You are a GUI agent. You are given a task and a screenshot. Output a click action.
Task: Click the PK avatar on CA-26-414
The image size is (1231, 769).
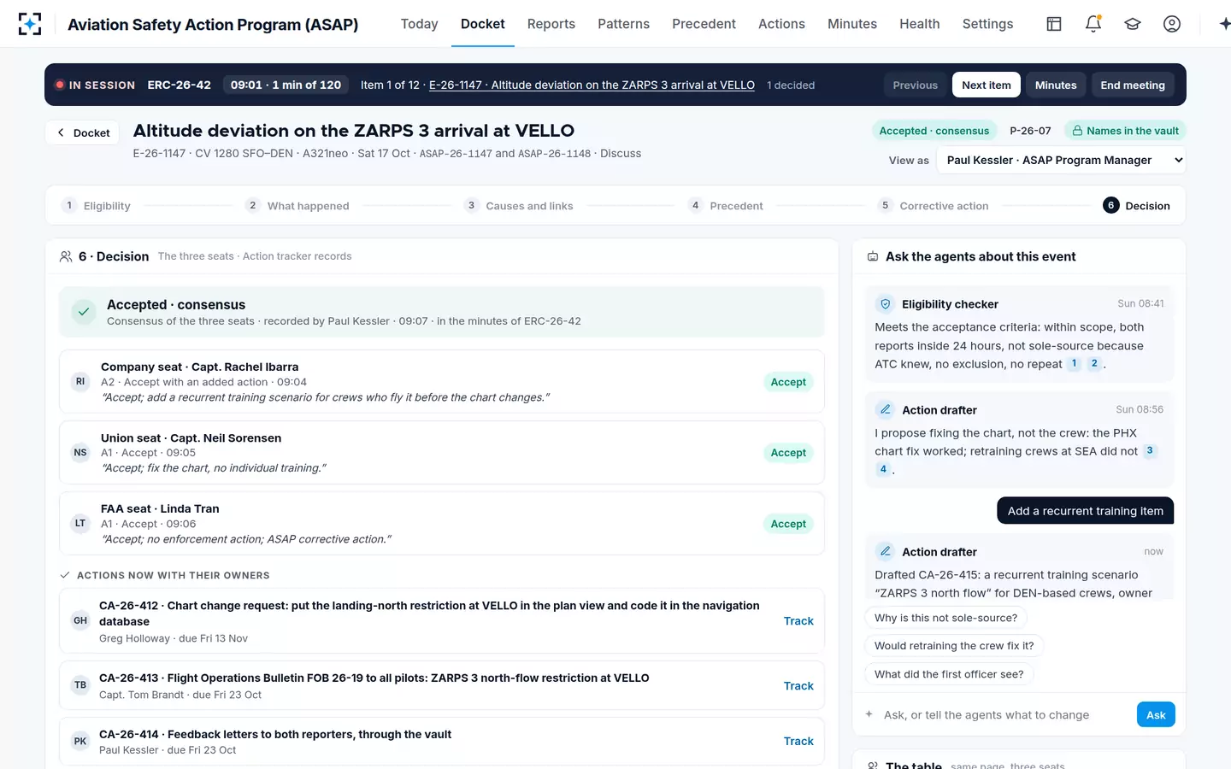(80, 742)
